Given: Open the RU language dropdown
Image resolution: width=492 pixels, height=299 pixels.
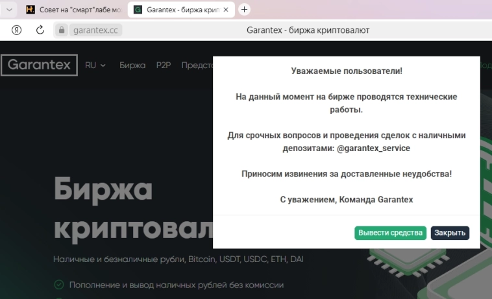Looking at the screenshot, I should [95, 66].
